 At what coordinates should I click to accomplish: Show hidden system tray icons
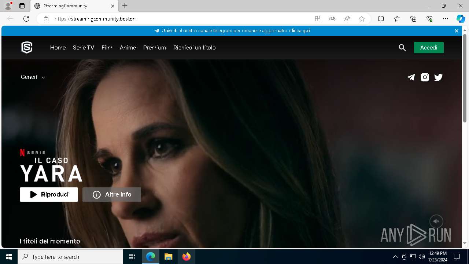(x=395, y=257)
